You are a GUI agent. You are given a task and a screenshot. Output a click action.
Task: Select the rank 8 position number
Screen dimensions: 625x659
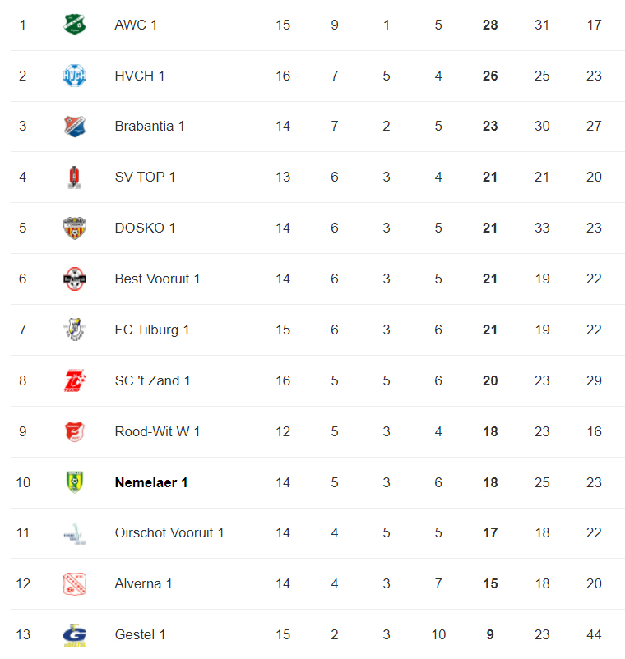click(x=23, y=380)
